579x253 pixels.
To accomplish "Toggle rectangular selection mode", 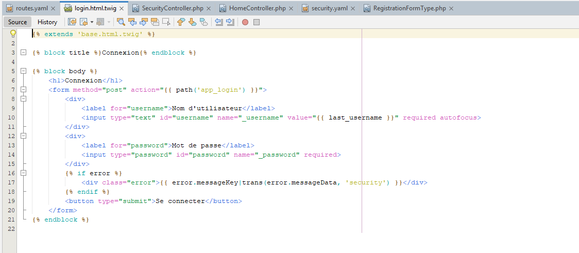I will pyautogui.click(x=166, y=22).
